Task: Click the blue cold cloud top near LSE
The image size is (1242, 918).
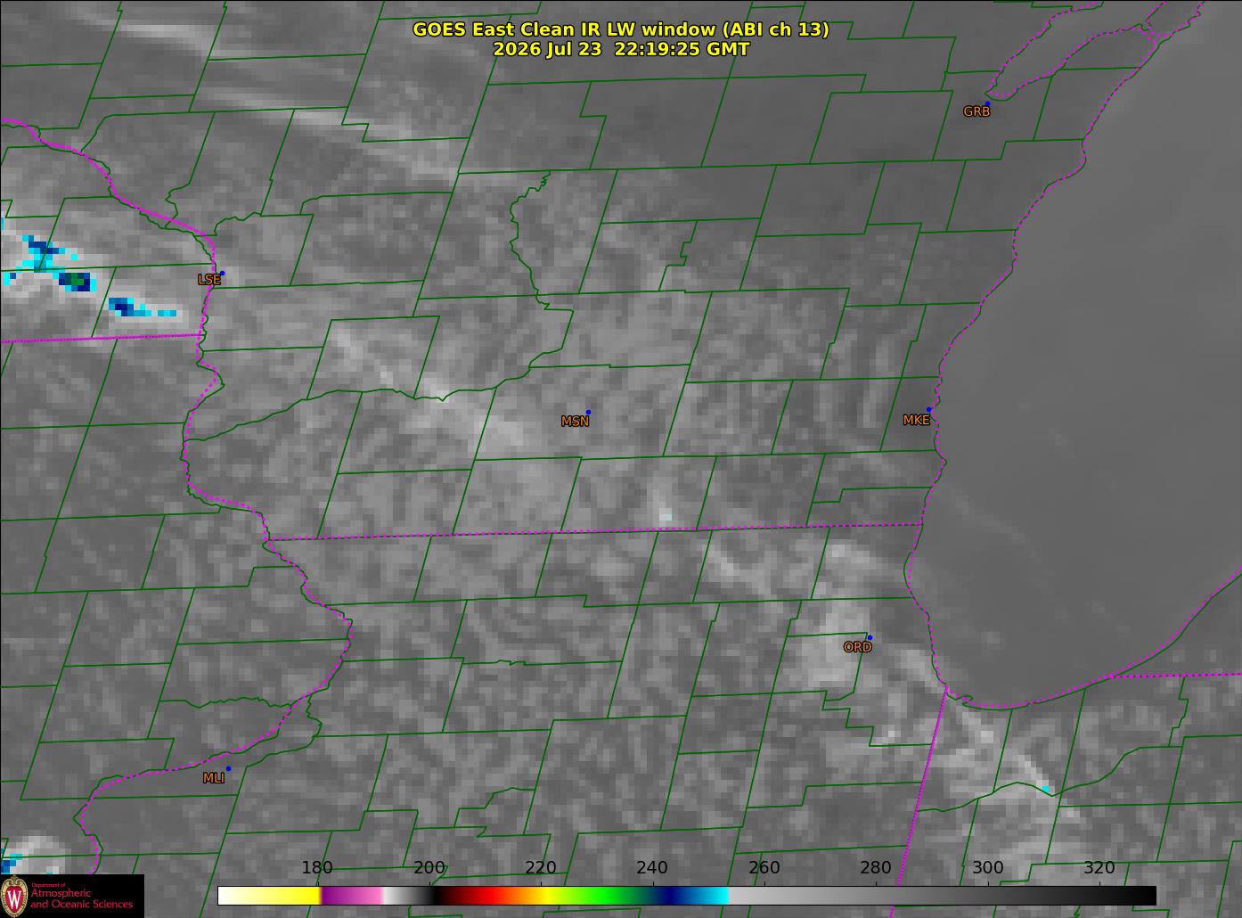Action: click(x=77, y=281)
